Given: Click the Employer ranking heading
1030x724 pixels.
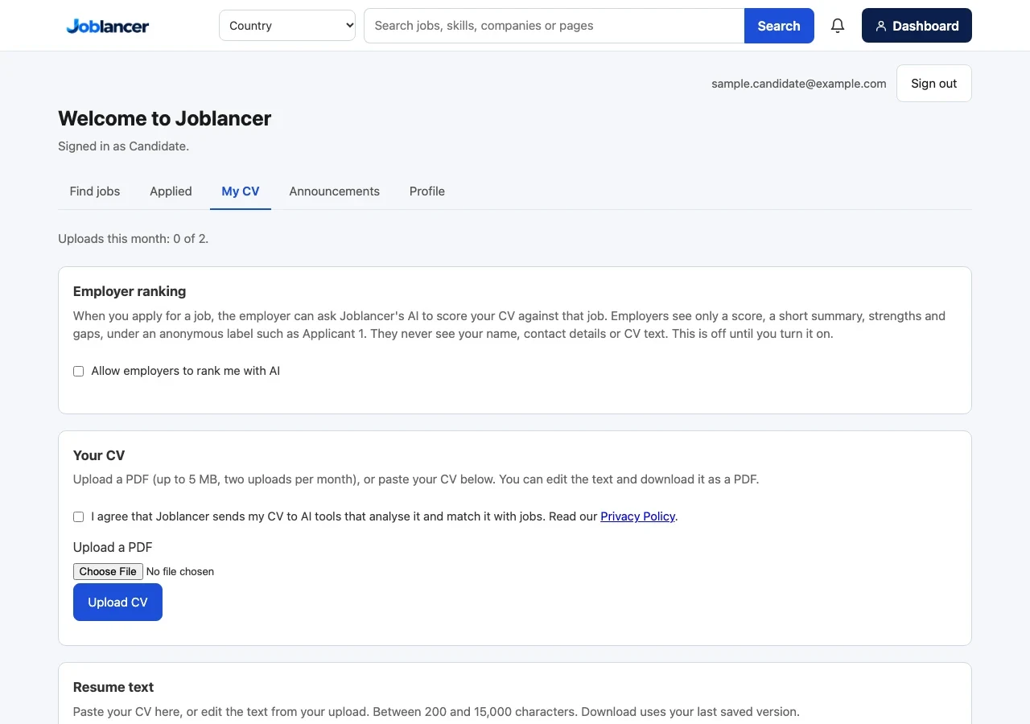Looking at the screenshot, I should (130, 291).
